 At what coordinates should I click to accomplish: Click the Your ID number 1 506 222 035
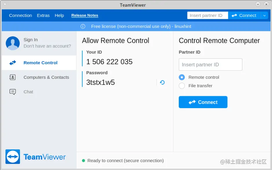pyautogui.click(x=109, y=62)
